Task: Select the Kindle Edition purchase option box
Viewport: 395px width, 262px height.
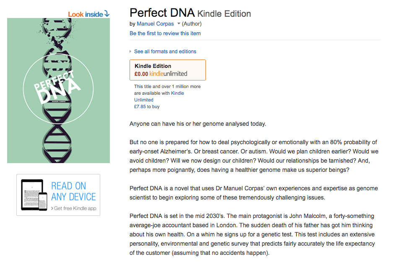Action: coord(167,70)
